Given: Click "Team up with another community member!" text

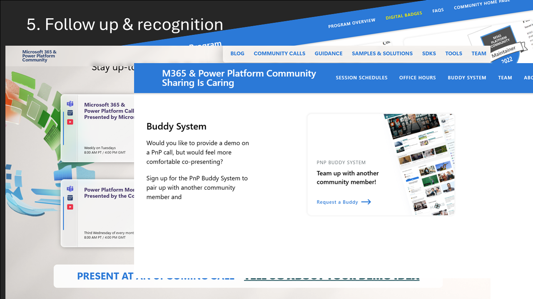Looking at the screenshot, I should coord(348,178).
